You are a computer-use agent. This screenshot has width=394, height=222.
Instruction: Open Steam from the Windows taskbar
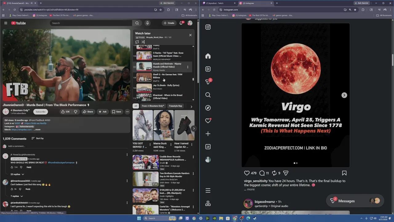pyautogui.click(x=255, y=218)
